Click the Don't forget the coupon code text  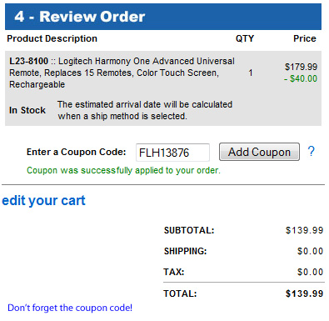point(70,308)
